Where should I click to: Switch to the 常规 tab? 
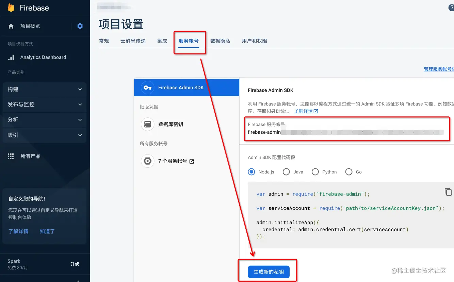point(104,41)
